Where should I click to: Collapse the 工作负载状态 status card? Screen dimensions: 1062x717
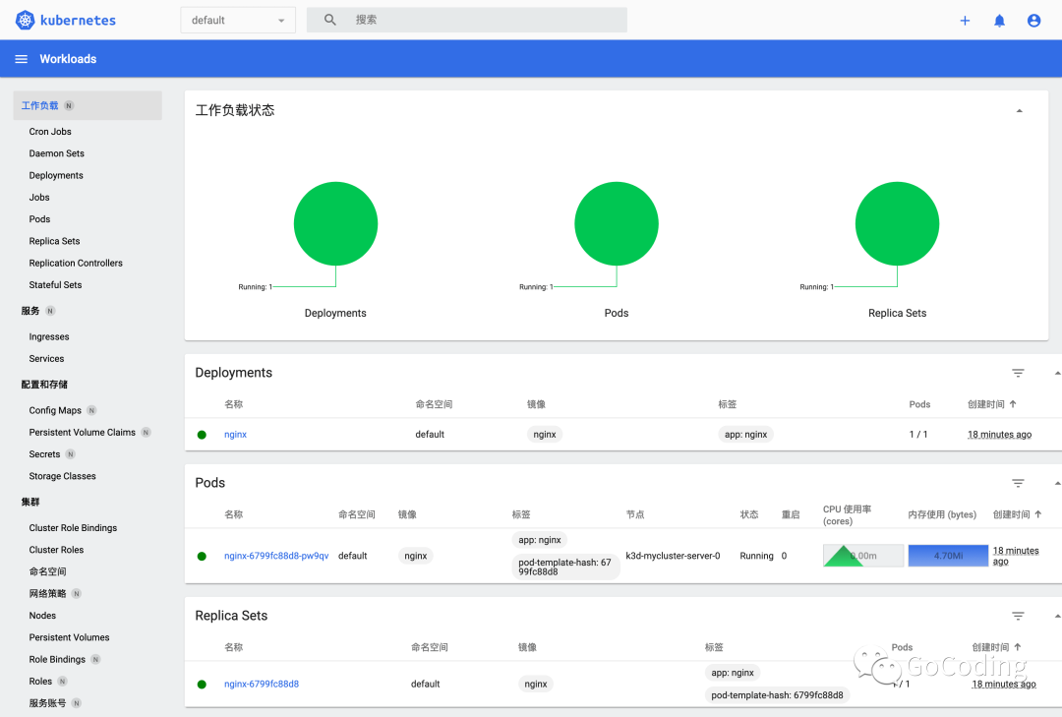1019,110
